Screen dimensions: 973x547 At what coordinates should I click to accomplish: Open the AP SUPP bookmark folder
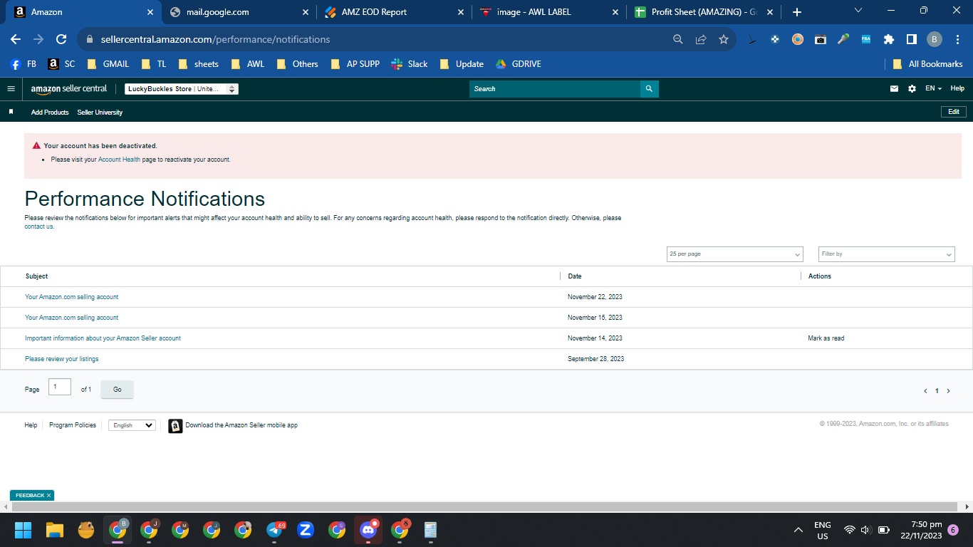coord(355,64)
